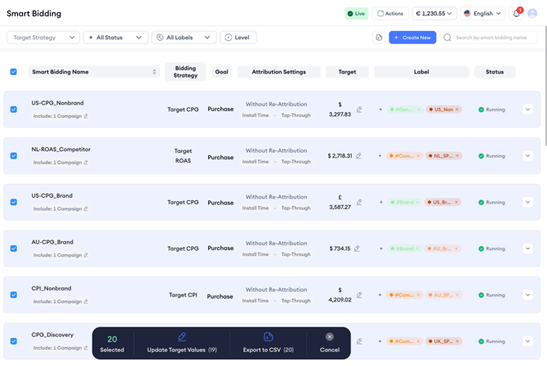
Task: Edit campaign include for AU-CPG_Brand
Action: pos(86,256)
